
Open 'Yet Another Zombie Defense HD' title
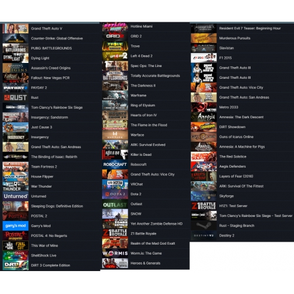click(156, 224)
